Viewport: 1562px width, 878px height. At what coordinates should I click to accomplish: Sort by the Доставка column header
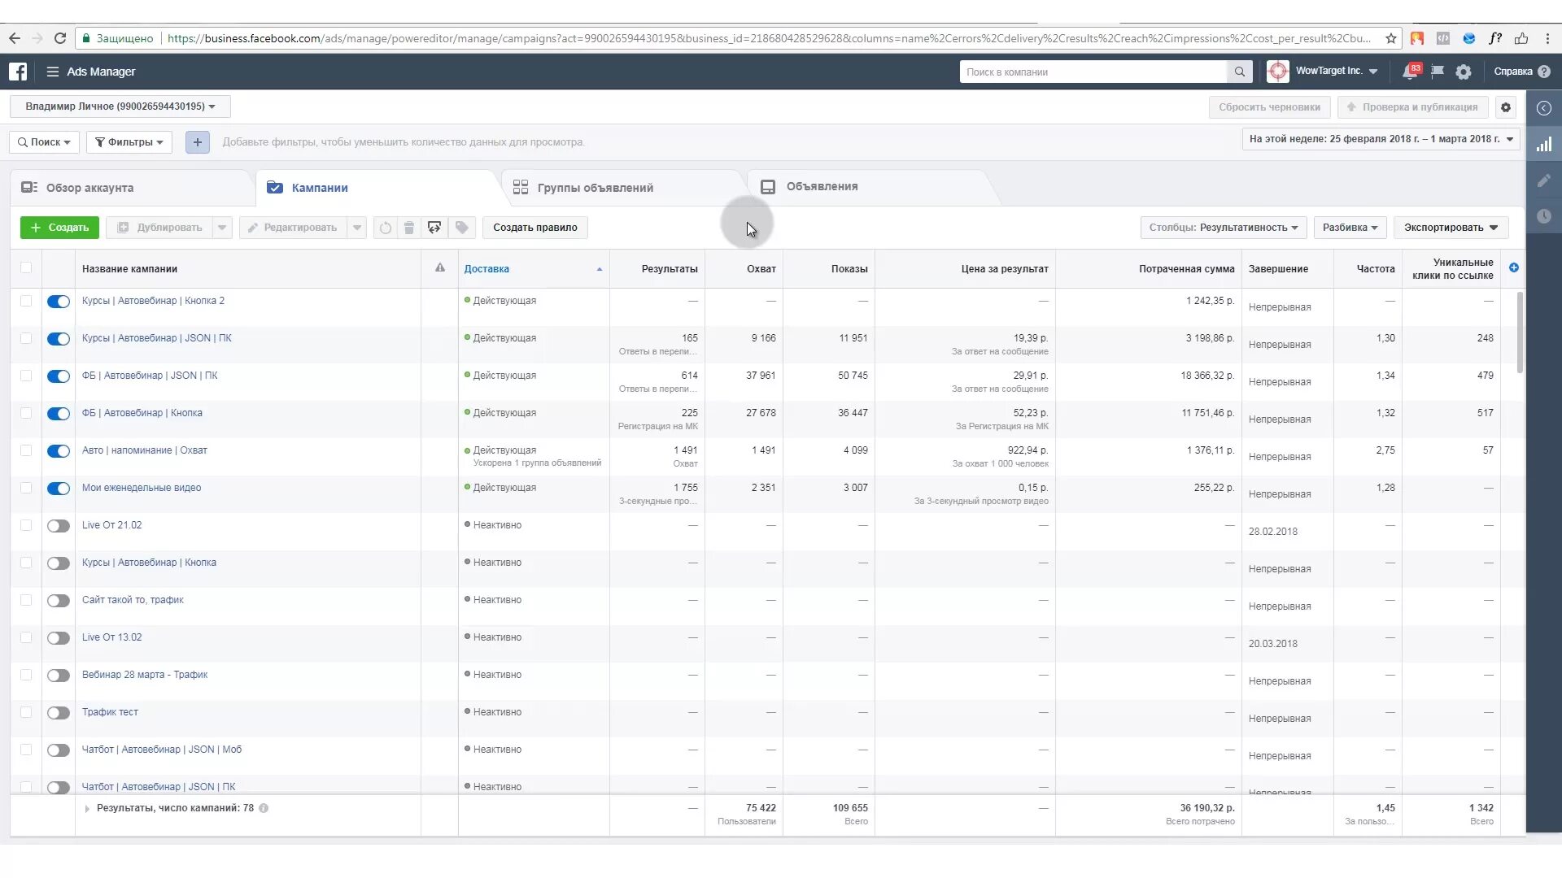pos(486,269)
